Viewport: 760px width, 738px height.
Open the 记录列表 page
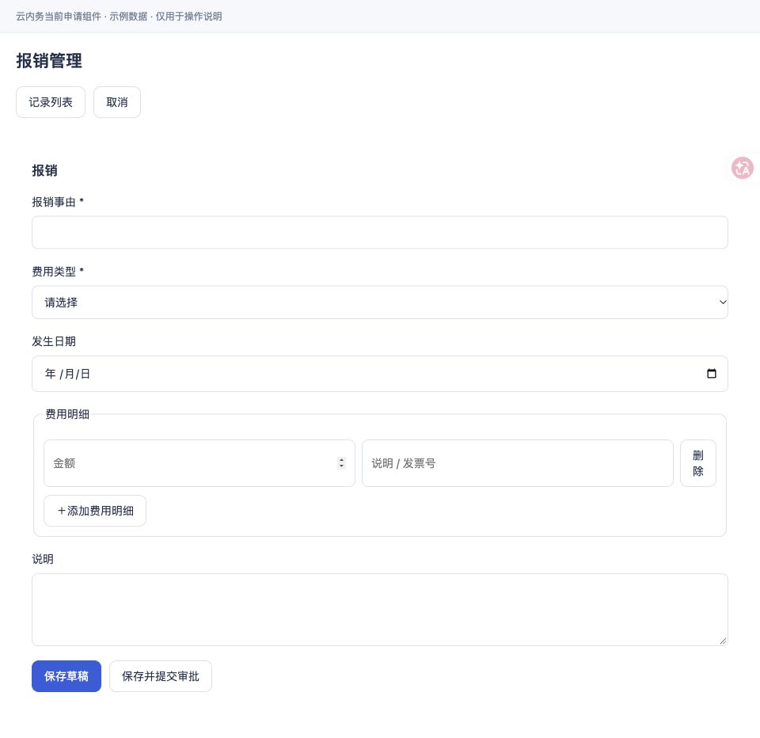tap(51, 102)
